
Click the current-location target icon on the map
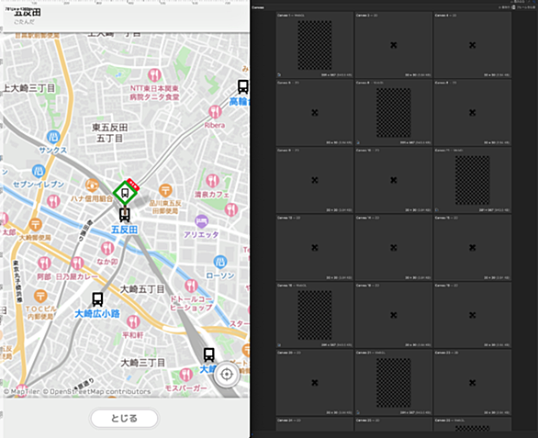coord(227,374)
